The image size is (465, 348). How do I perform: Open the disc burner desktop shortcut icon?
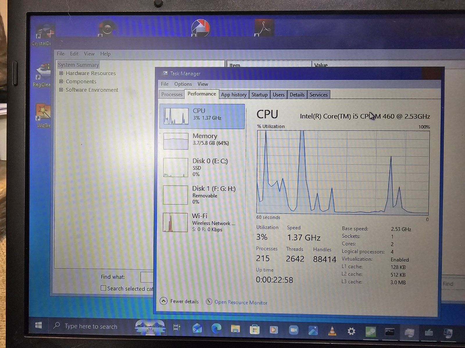107,28
